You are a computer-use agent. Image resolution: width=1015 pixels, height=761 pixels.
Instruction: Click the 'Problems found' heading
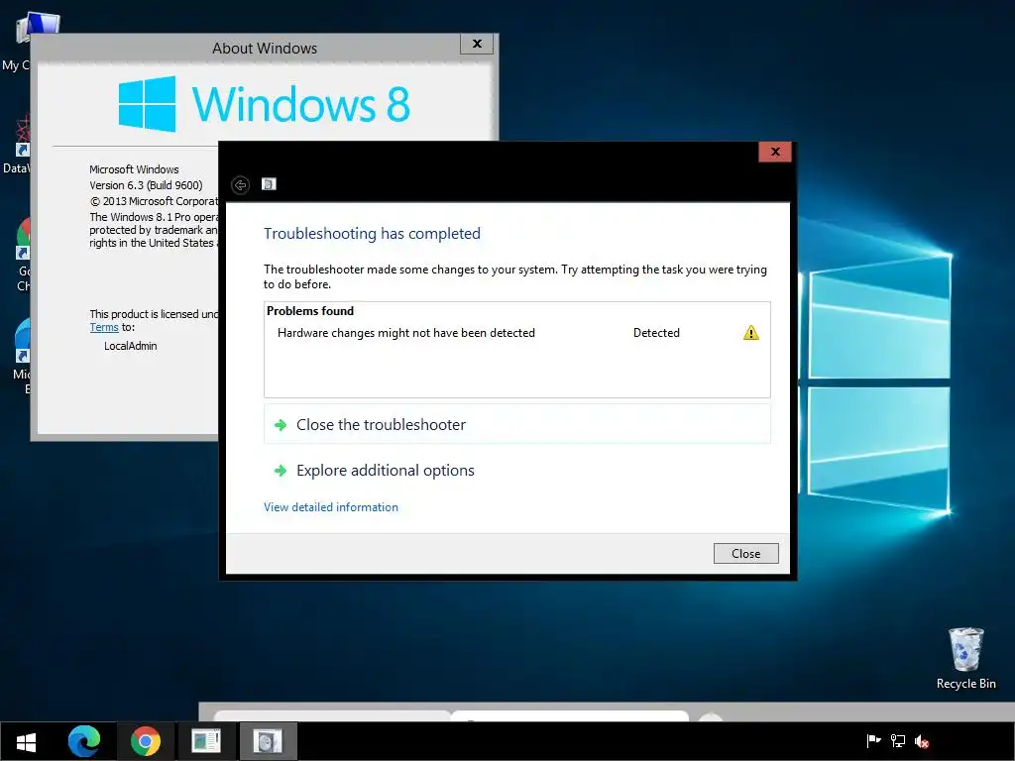(310, 310)
